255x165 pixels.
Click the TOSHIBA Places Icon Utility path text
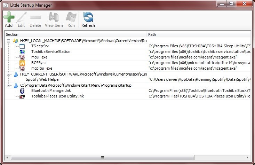(x=199, y=96)
